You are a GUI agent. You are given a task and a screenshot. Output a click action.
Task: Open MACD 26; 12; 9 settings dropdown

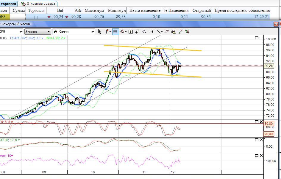[x=19, y=140]
